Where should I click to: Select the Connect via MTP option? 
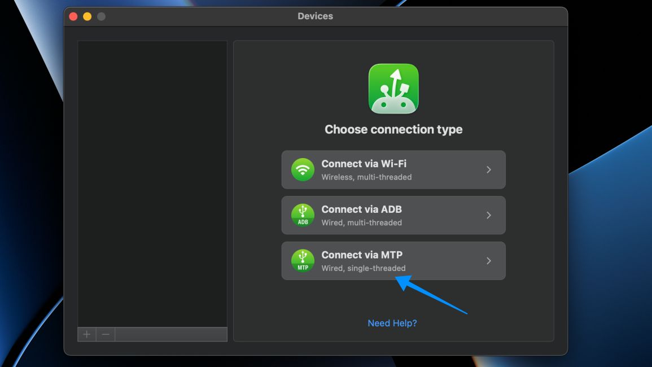[x=393, y=261]
